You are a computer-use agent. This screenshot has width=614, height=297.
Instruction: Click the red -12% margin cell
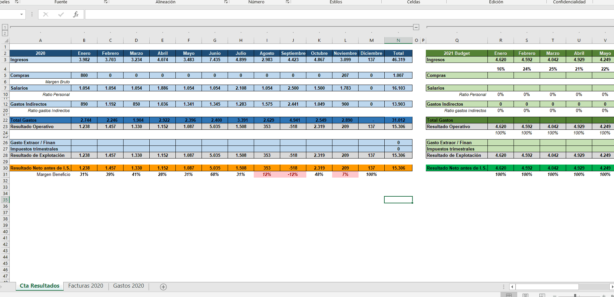pyautogui.click(x=293, y=174)
